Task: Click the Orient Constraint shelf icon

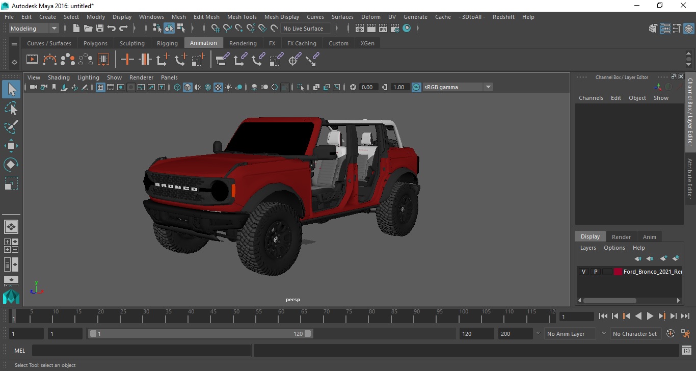Action: tap(258, 60)
